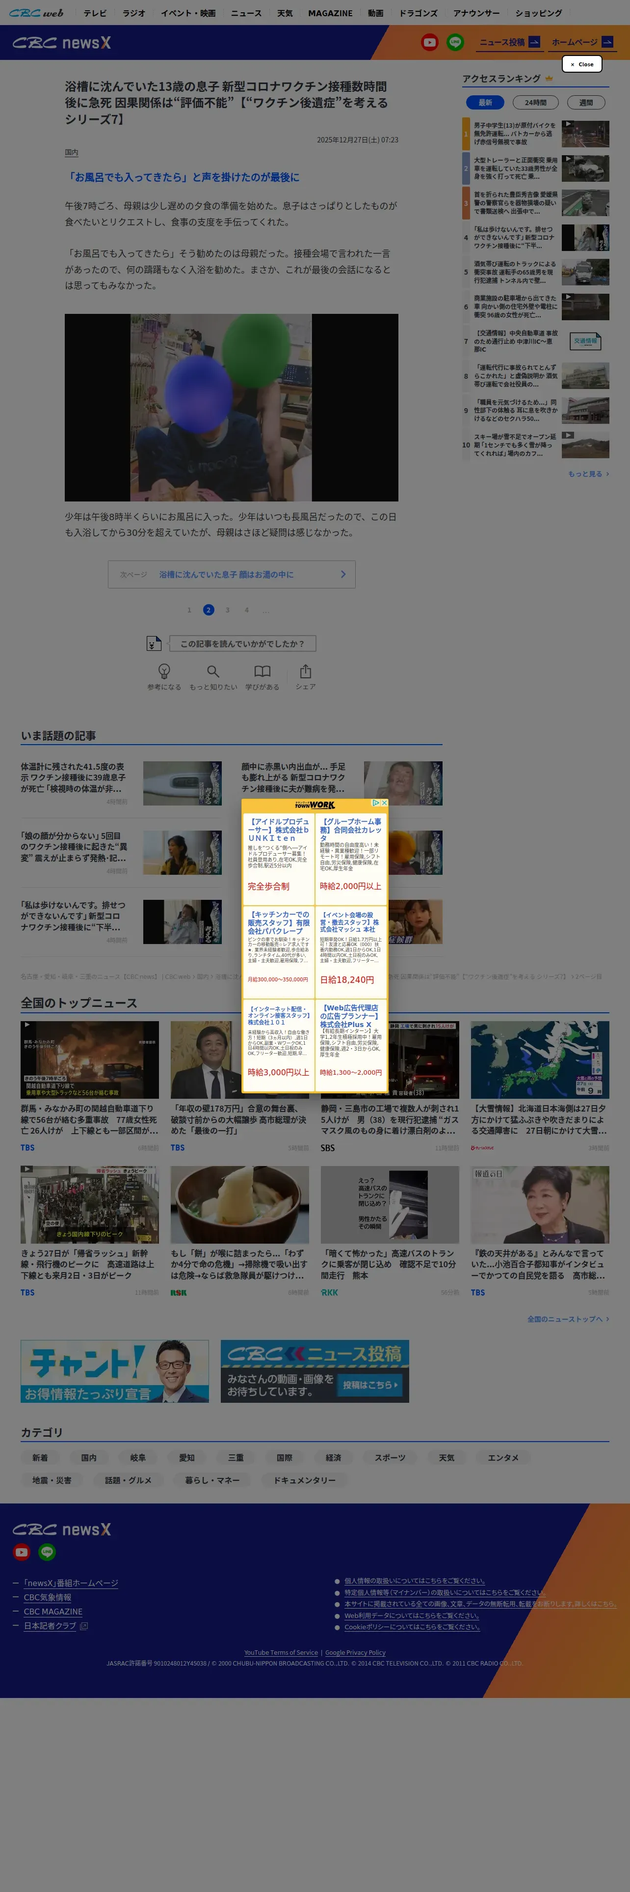Click the footer YouTube icon
This screenshot has width=630, height=1892.
(21, 1552)
